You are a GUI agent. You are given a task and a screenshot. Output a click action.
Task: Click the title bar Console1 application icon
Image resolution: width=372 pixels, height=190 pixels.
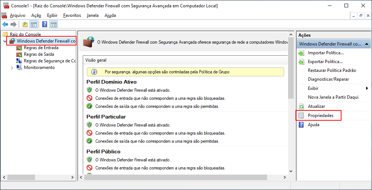[6, 6]
